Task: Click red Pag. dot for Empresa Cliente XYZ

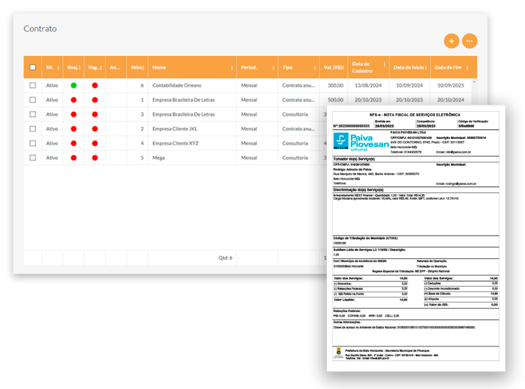Action: 95,144
